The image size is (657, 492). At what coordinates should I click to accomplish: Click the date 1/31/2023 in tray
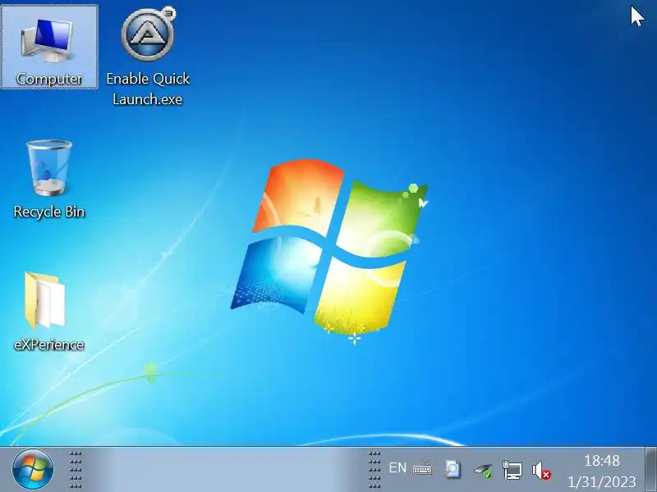click(x=602, y=481)
